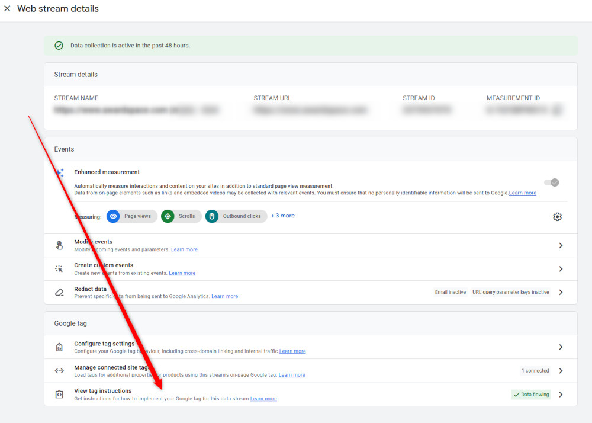Close the Web stream details panel
The width and height of the screenshot is (592, 423).
(x=8, y=9)
